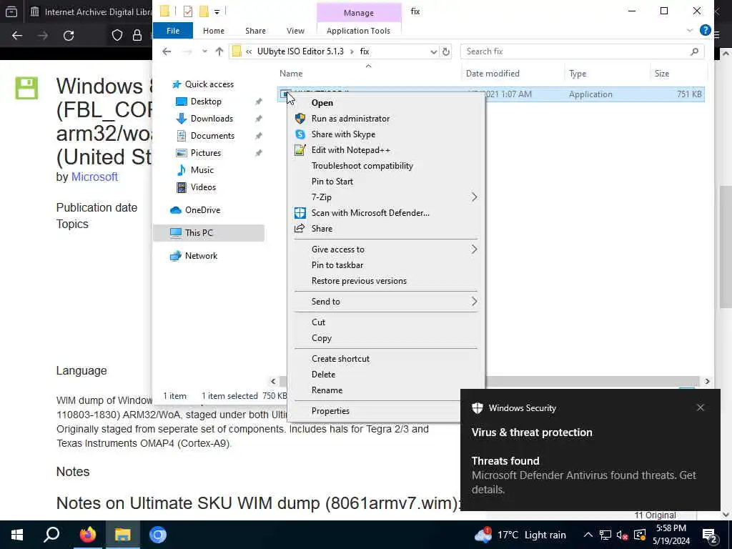732x549 pixels.
Task: Click the Properties quick access icon
Action: coord(188,11)
